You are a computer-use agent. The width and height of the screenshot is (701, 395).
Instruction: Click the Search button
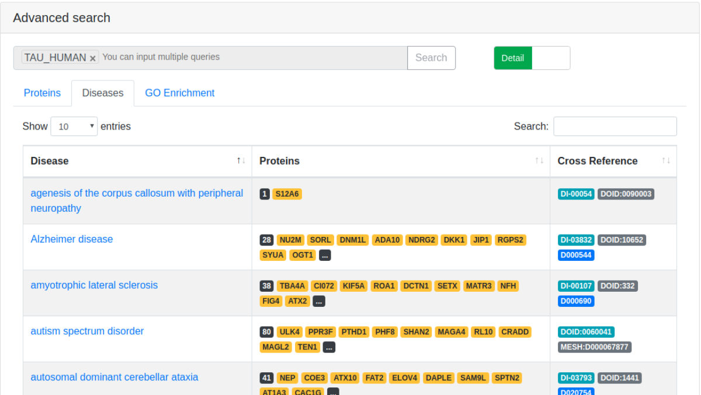point(431,58)
